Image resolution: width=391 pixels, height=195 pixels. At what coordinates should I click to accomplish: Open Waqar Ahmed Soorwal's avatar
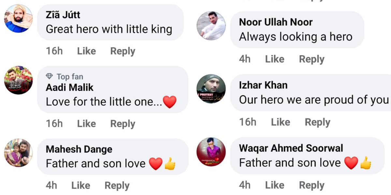point(211,152)
